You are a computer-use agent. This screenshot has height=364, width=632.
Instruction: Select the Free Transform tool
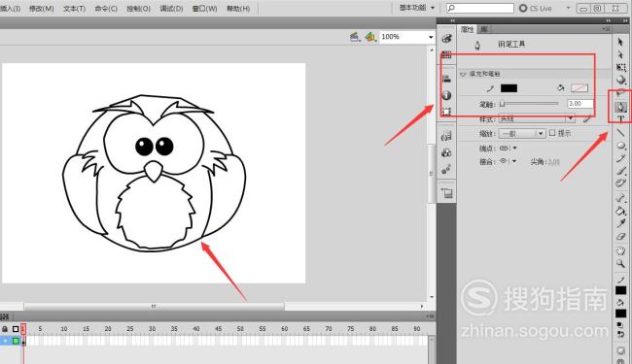(x=620, y=68)
